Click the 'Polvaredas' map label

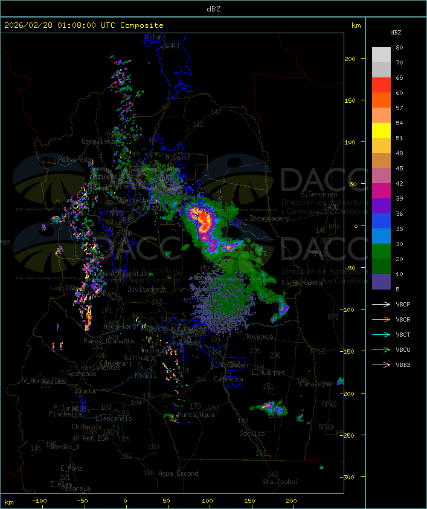pyautogui.click(x=76, y=160)
